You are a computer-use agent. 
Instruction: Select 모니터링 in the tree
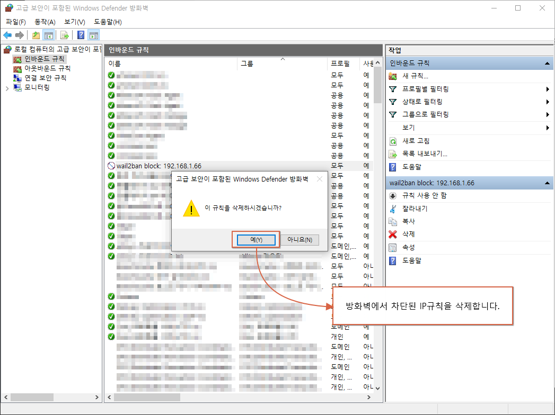[x=37, y=87]
